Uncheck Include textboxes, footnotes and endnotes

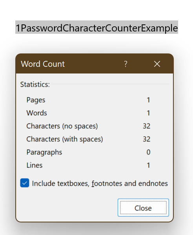pos(25,183)
